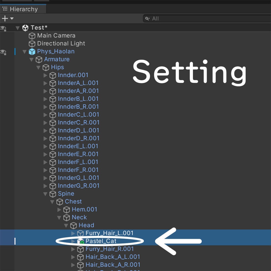The height and width of the screenshot is (271, 271).
Task: Collapse the Chest foldout arrow
Action: (52, 202)
